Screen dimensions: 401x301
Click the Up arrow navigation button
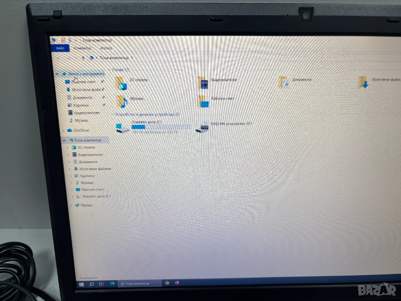point(83,58)
